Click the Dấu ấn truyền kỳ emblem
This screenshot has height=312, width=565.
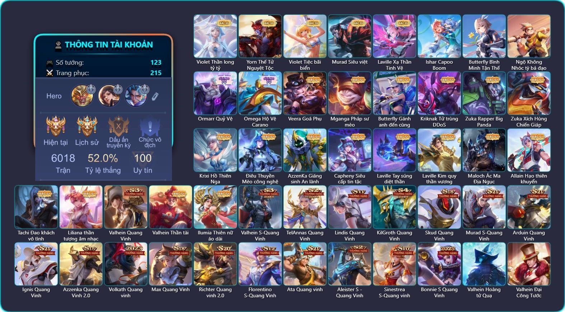tap(118, 126)
